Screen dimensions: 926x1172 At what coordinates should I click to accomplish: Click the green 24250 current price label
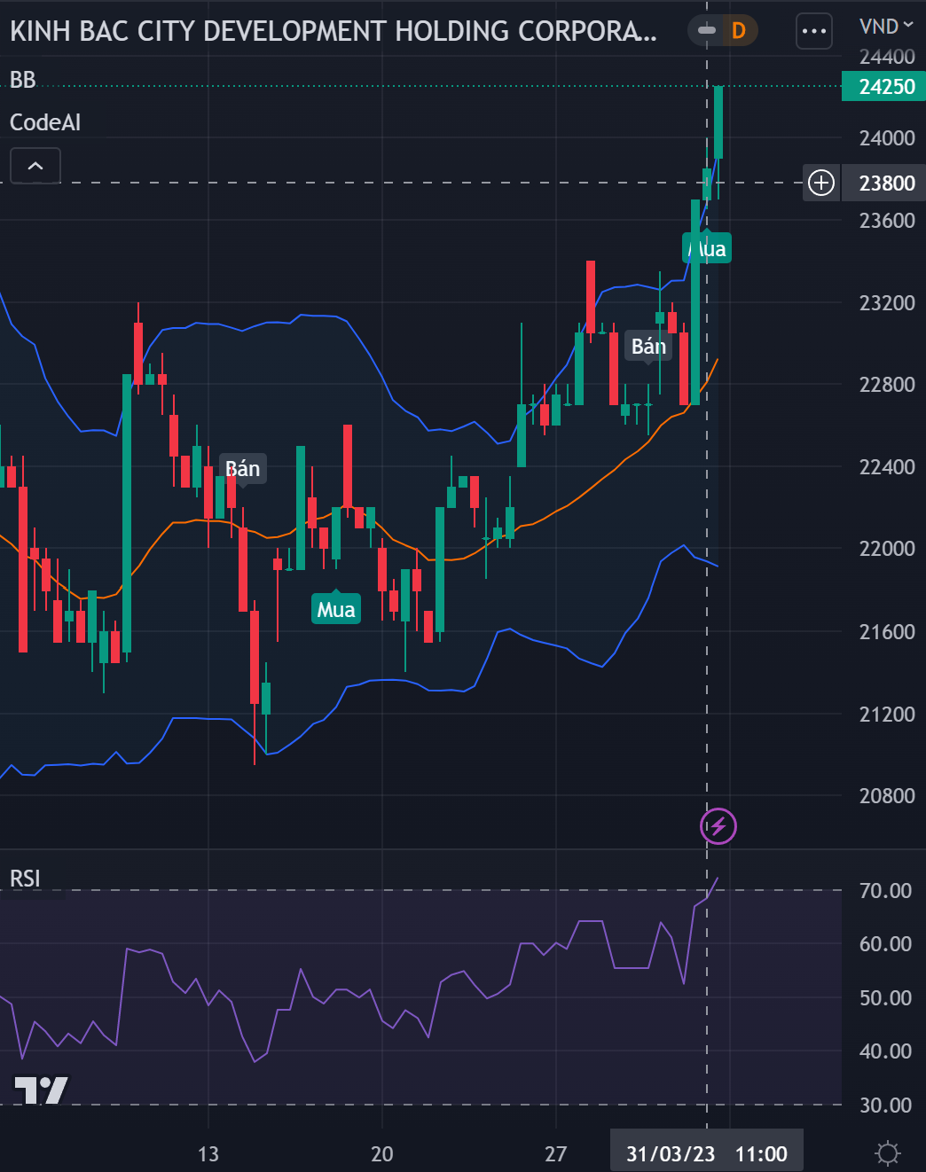pos(886,87)
